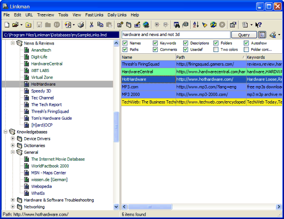Uncheck the Folders checkbox
The width and height of the screenshot is (284, 219).
pos(216,43)
